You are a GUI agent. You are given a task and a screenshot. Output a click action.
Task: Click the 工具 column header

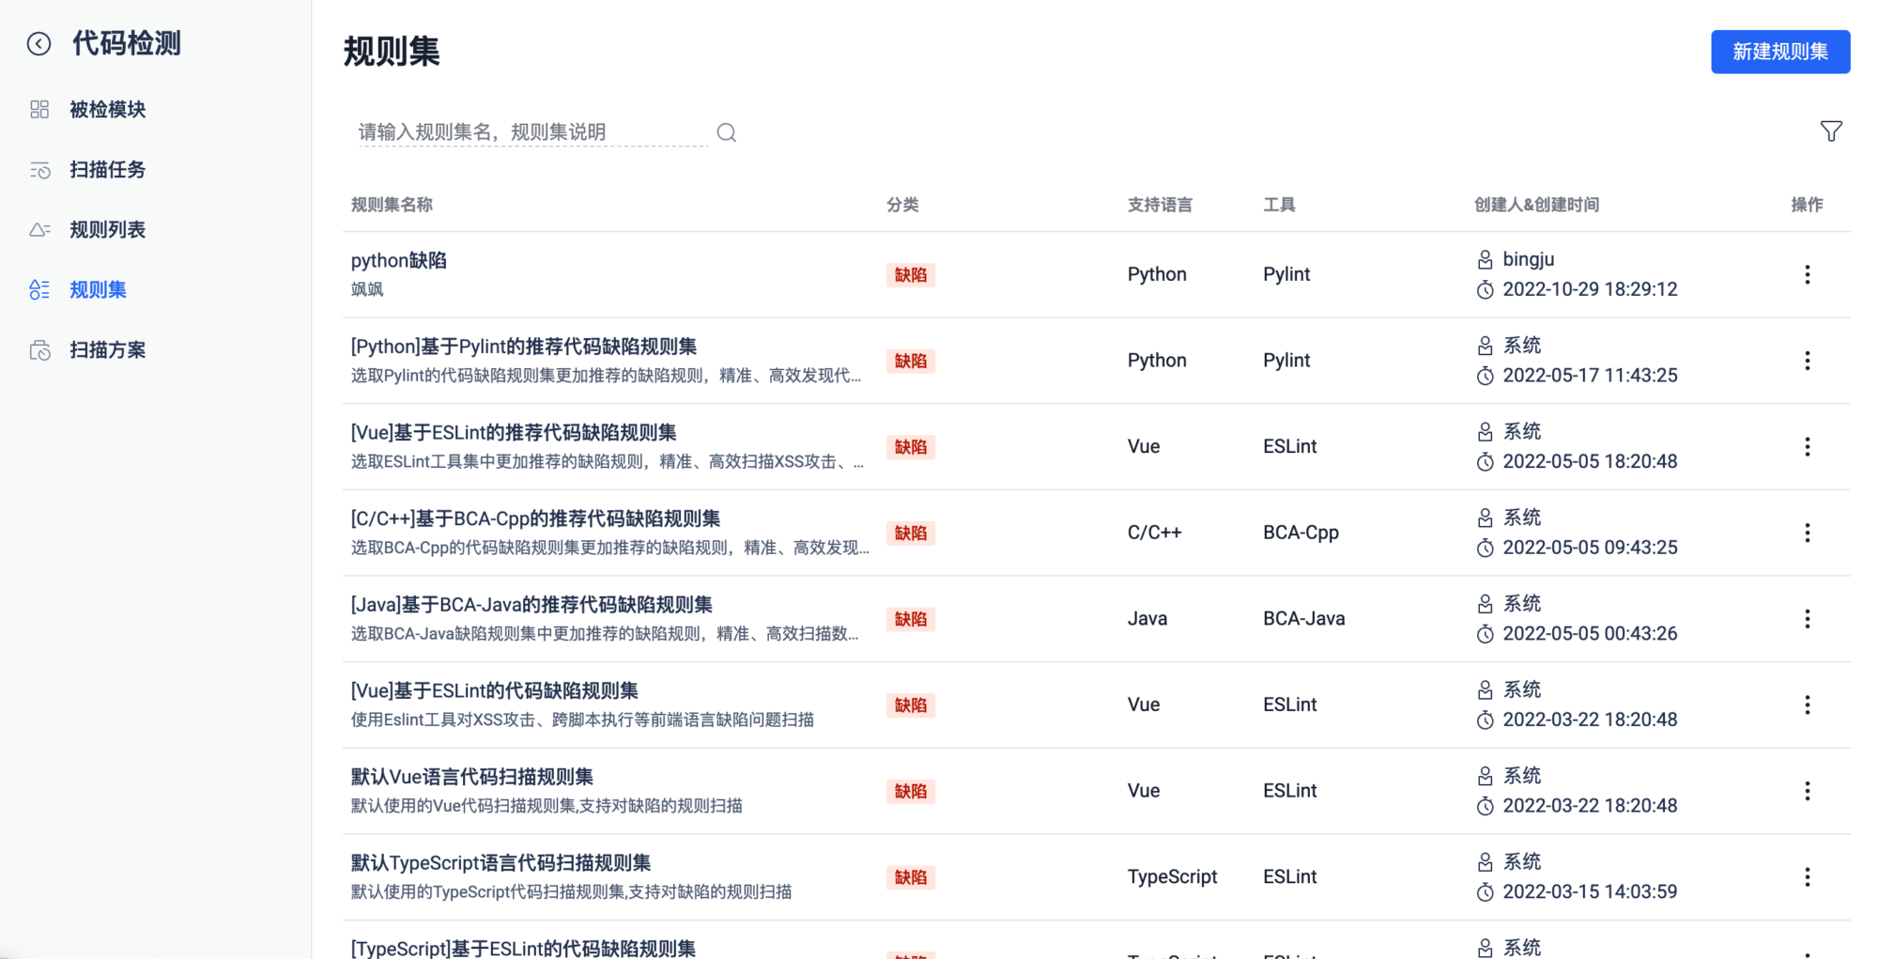[x=1279, y=205]
